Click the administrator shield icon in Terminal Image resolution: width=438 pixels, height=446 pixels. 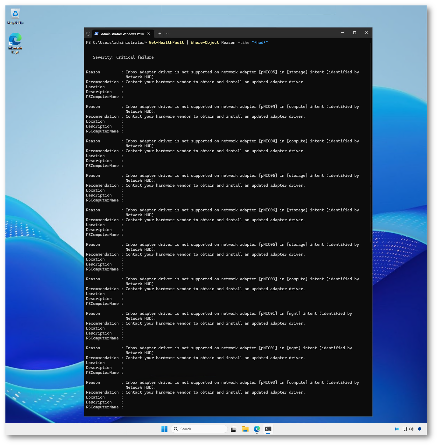[x=88, y=34]
